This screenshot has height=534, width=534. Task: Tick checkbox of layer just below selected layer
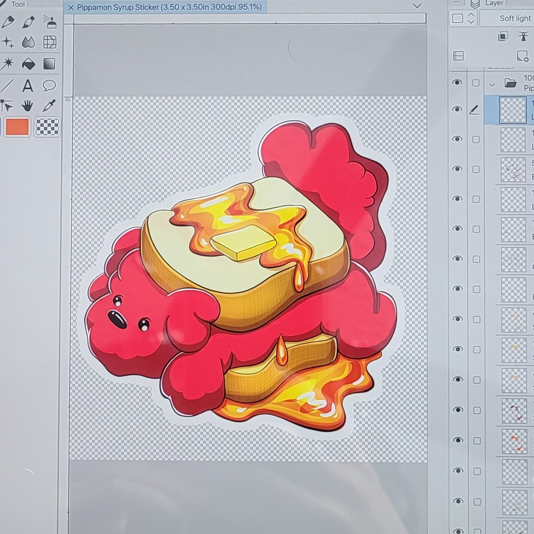(476, 139)
